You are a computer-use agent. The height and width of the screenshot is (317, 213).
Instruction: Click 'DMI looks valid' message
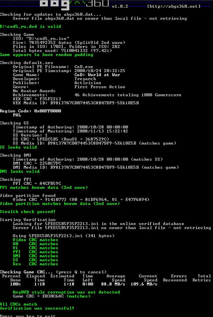pos(20,171)
